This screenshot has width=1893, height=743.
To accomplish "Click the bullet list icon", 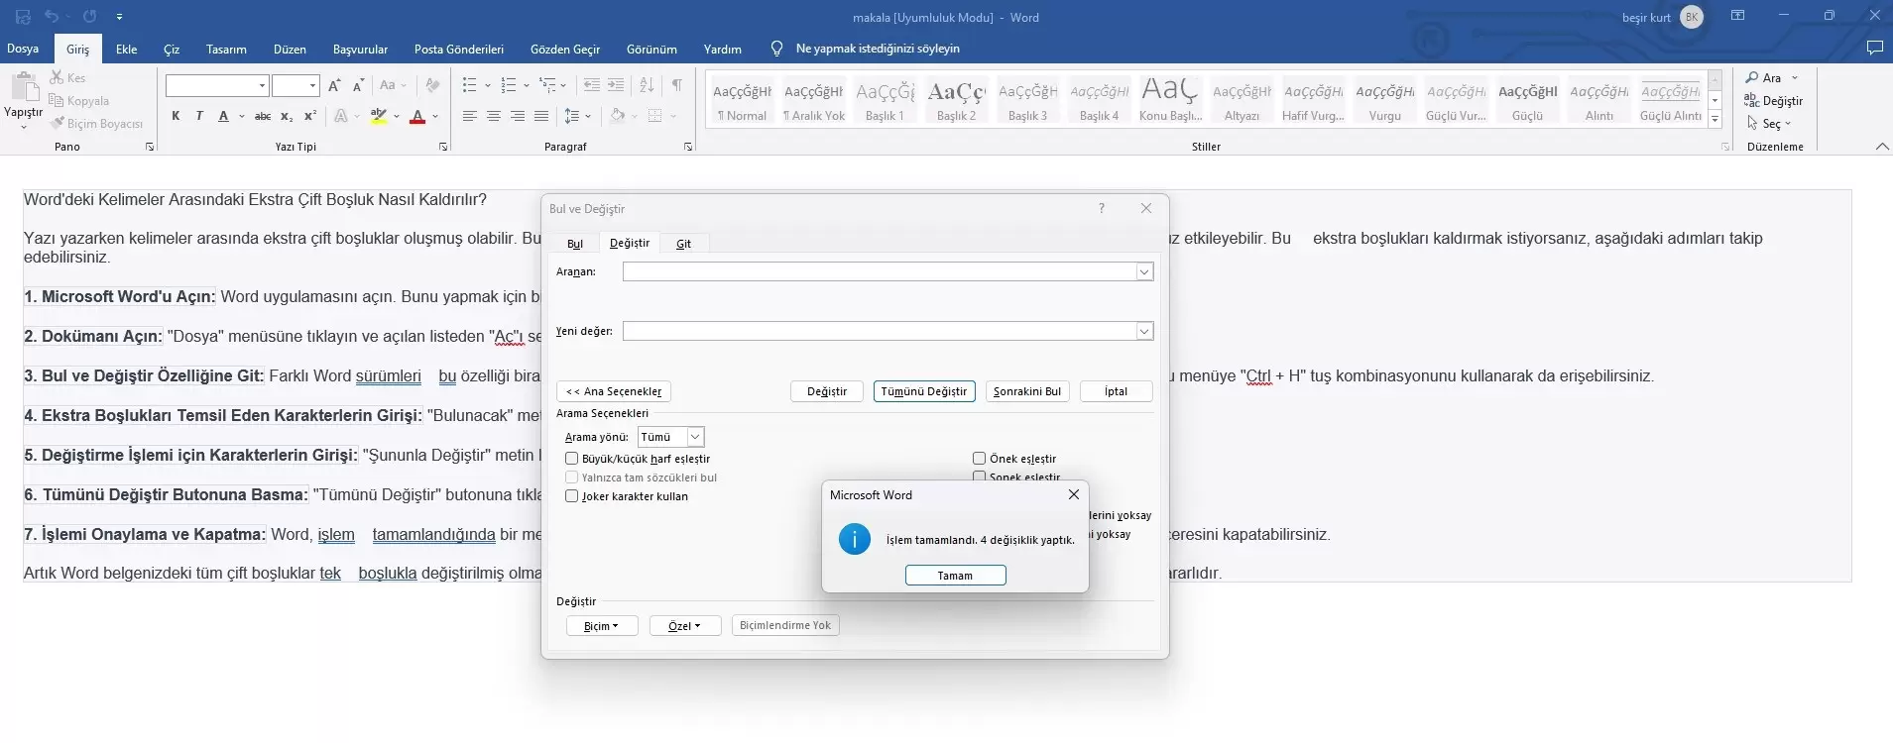I will tap(470, 85).
